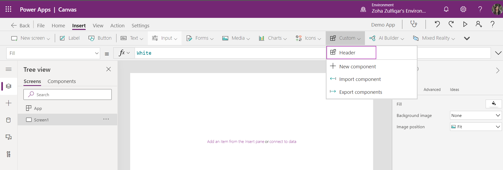This screenshot has height=170, width=503.
Task: Select the Screens tab in Tree view
Action: click(x=32, y=81)
